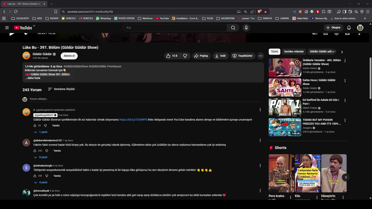Screen dimensions: 372x209
Task: Share this page from address bar
Action: 252,12
